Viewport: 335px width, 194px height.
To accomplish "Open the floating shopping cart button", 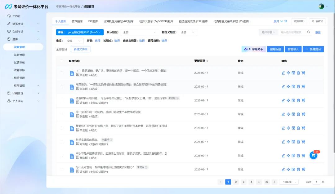I will pyautogui.click(x=313, y=155).
